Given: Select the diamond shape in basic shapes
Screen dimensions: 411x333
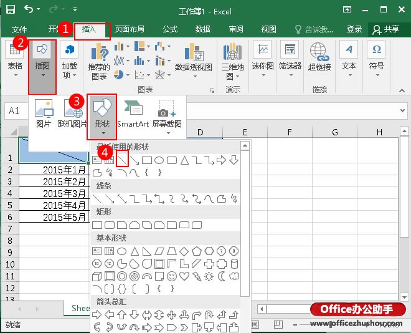Looking at the screenshot, I should (184, 251).
